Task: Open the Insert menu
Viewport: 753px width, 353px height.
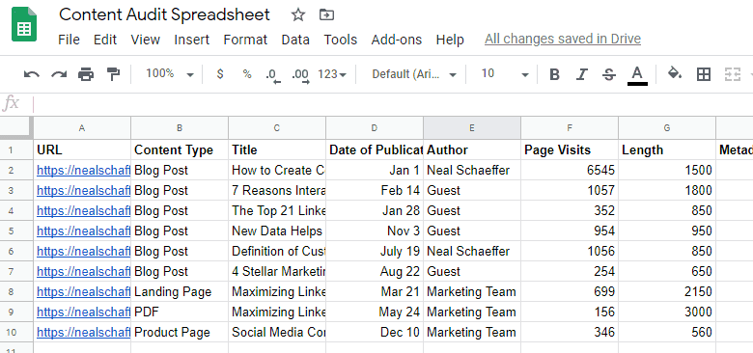Action: (191, 40)
